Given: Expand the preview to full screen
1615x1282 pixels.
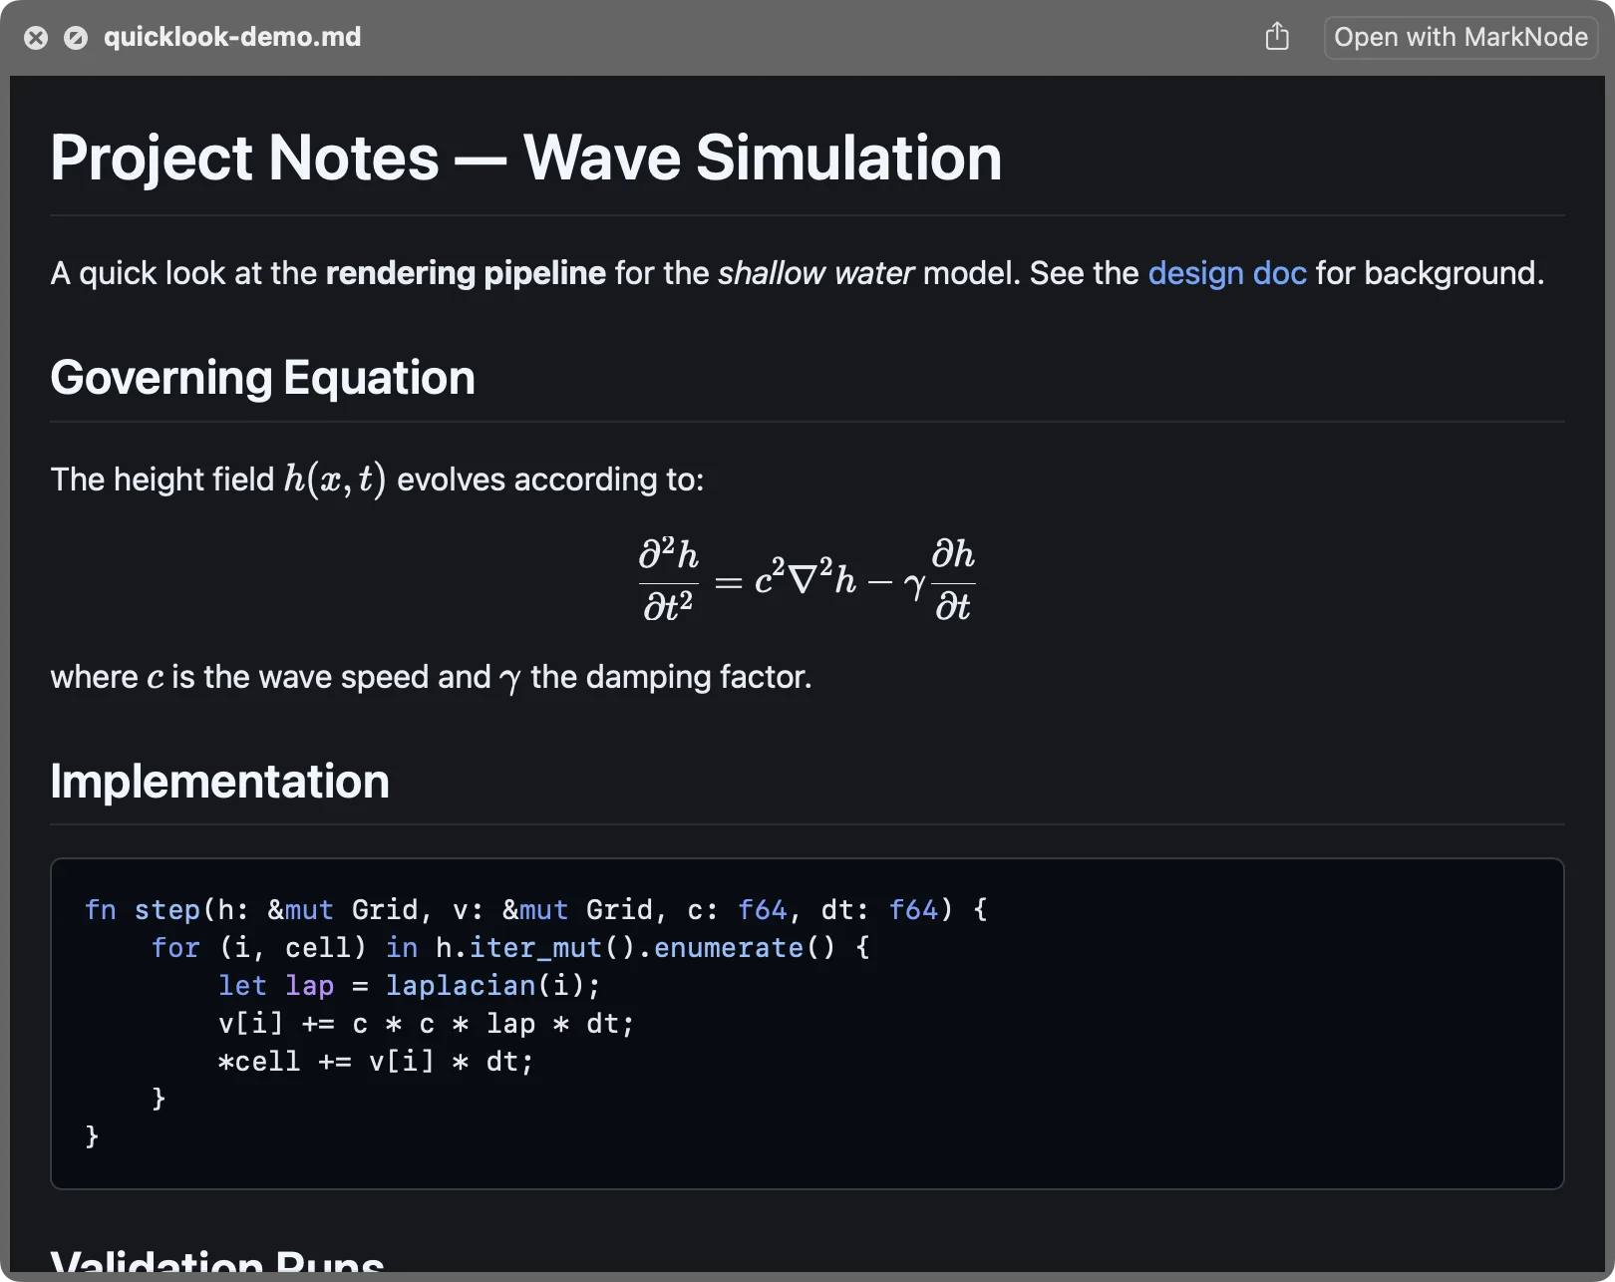Looking at the screenshot, I should coord(76,38).
